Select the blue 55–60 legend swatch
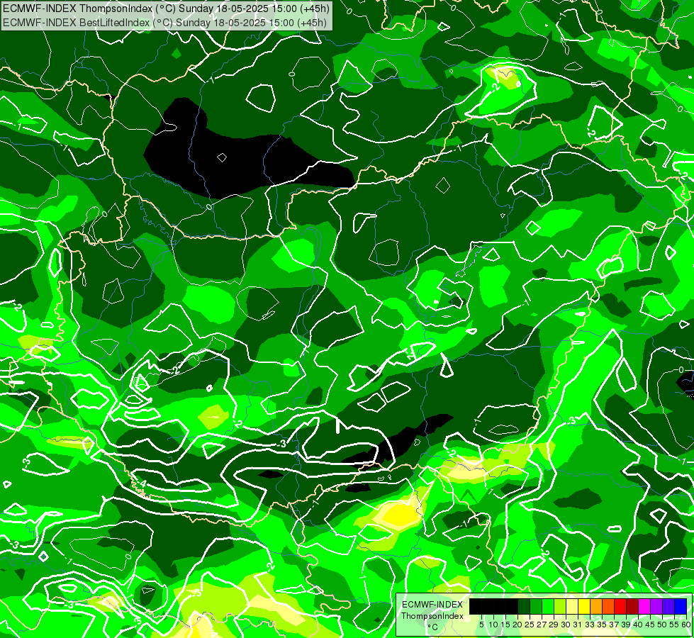 pos(681,606)
